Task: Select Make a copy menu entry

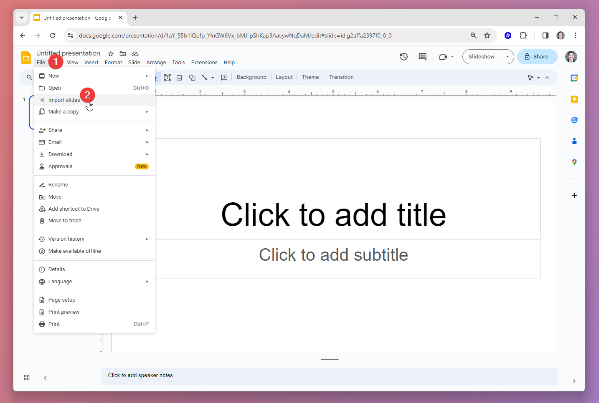Action: coord(94,112)
